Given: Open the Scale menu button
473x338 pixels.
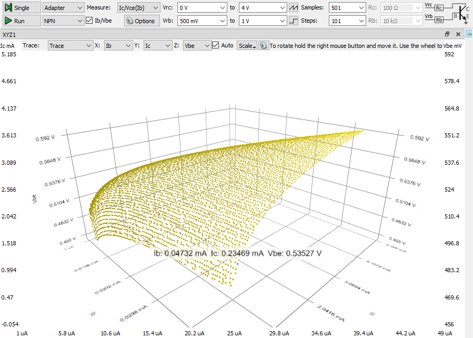Looking at the screenshot, I should tap(247, 46).
